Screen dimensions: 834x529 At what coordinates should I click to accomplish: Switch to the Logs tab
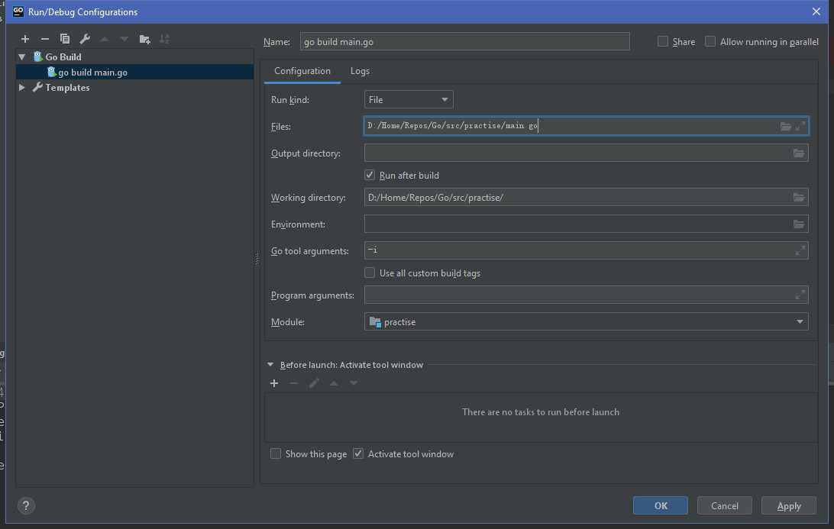360,71
